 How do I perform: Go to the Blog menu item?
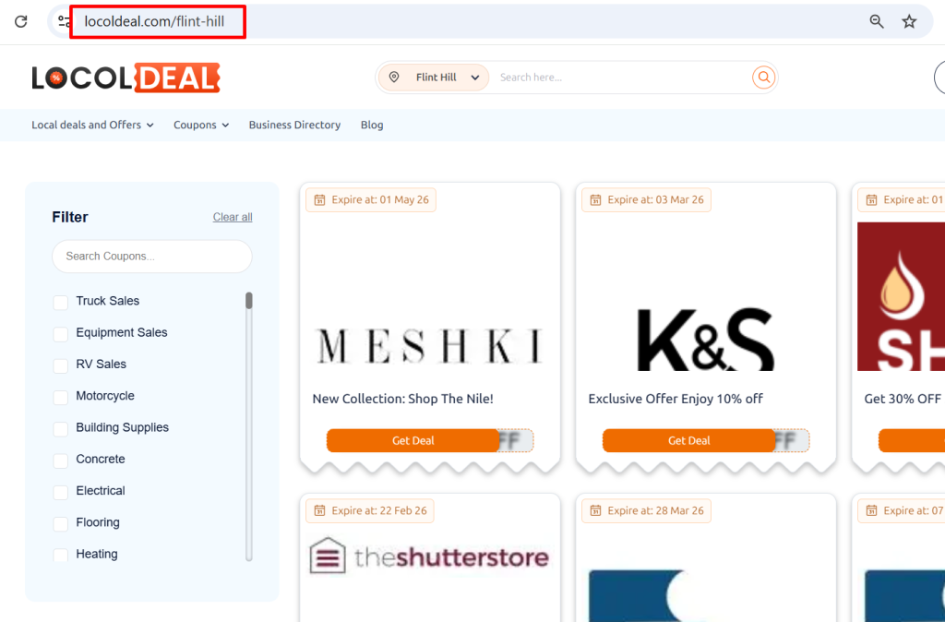(x=372, y=125)
